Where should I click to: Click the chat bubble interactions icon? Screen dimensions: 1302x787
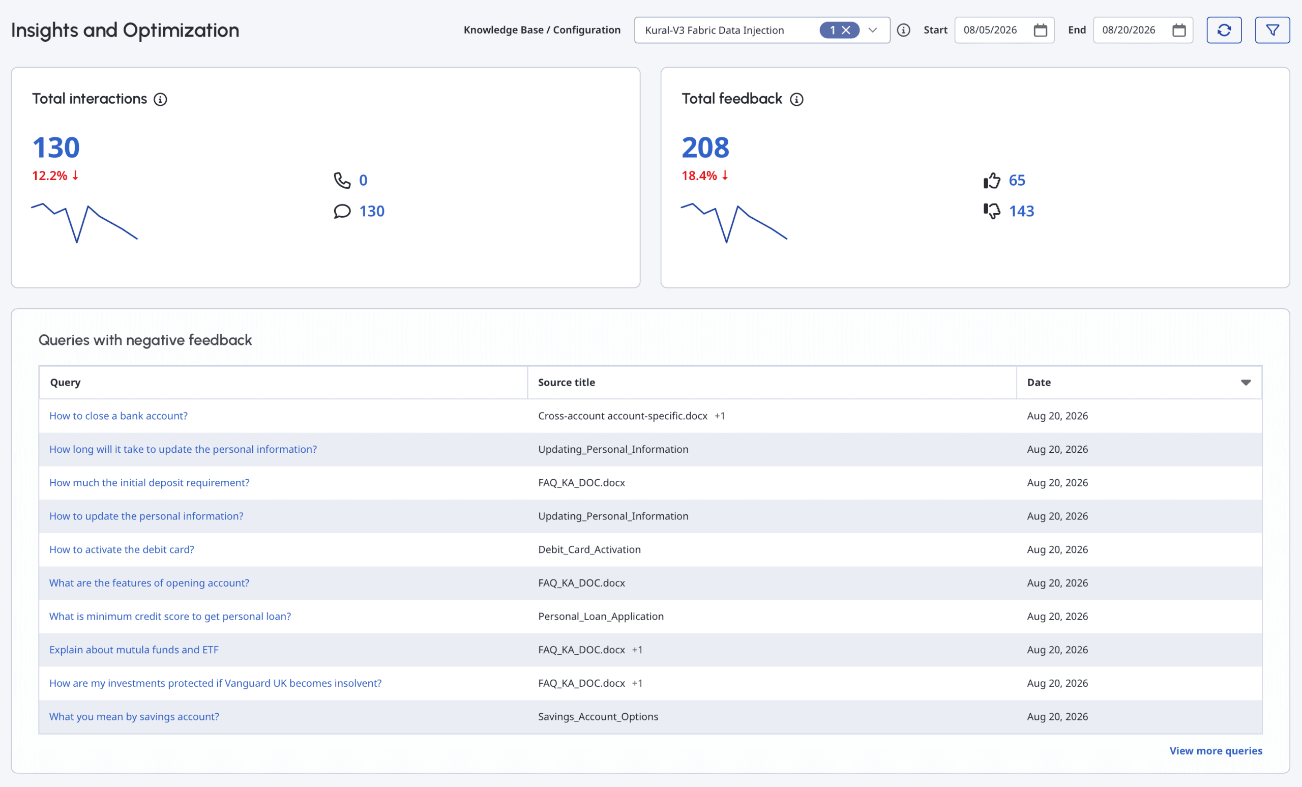[x=342, y=212]
